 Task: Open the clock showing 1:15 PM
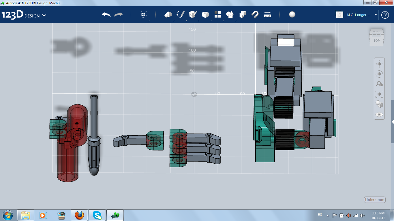(x=378, y=215)
